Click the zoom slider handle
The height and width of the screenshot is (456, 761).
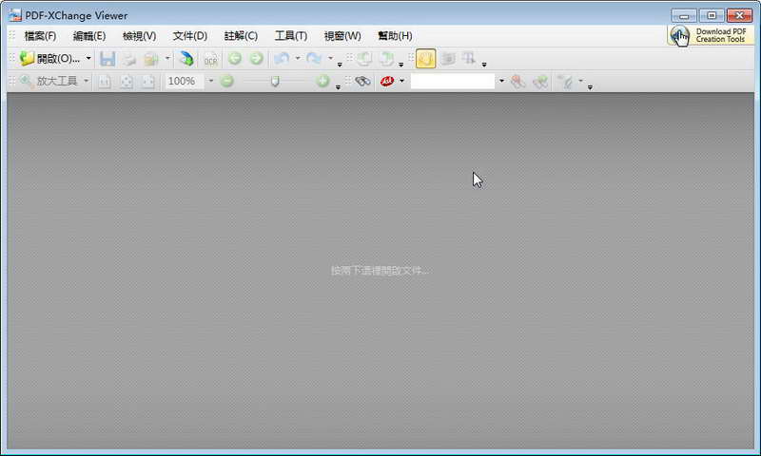[275, 82]
